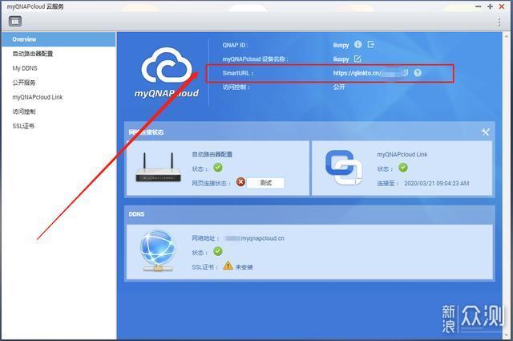Click the 公开 access control value

[x=339, y=87]
